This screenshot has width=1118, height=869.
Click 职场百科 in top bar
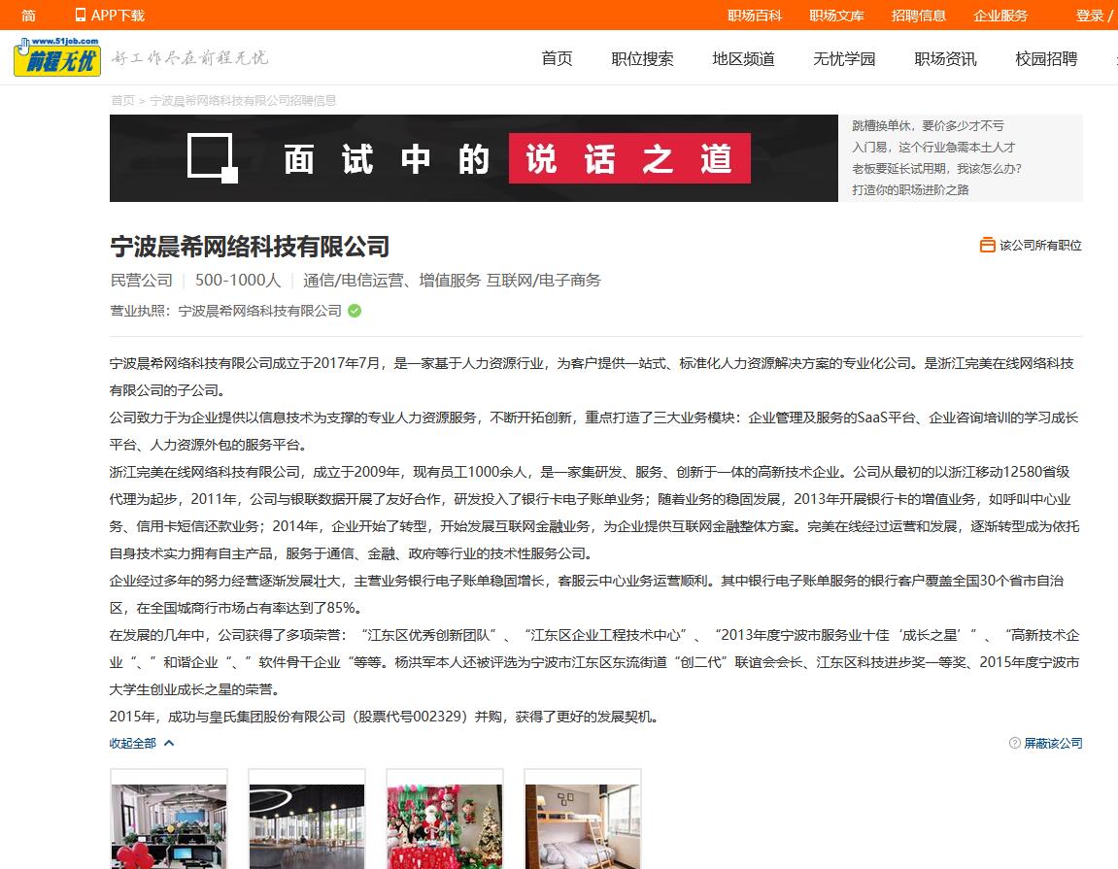(755, 16)
